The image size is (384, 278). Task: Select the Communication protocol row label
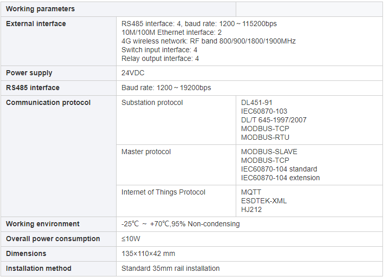pyautogui.click(x=48, y=102)
